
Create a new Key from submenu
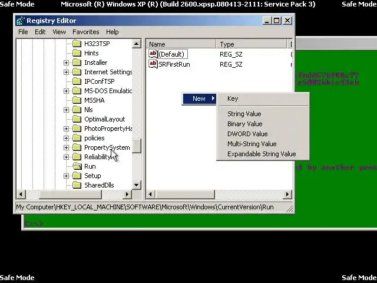point(263,98)
